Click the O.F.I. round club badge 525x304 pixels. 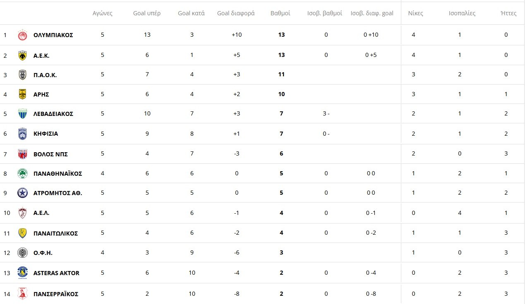tap(22, 253)
